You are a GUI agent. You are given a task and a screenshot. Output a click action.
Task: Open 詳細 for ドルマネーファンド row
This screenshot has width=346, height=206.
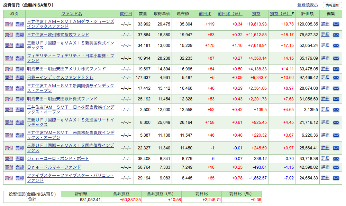coord(325,167)
